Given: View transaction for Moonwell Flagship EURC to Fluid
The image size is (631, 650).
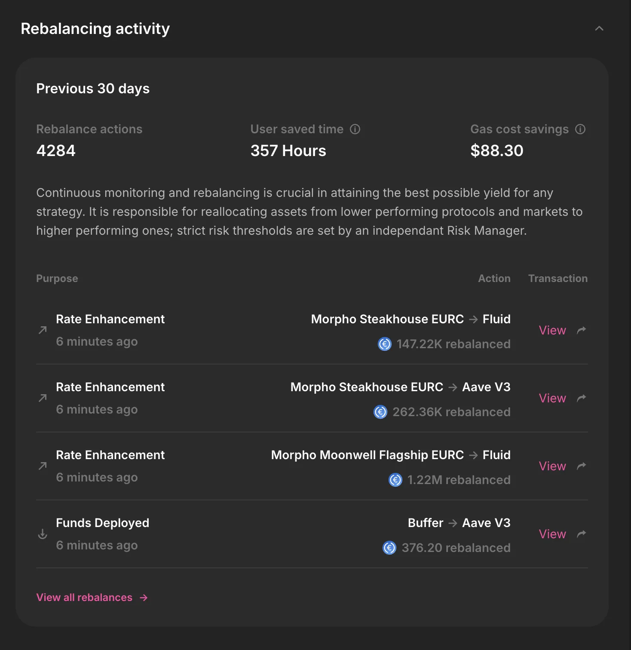Looking at the screenshot, I should tap(552, 466).
